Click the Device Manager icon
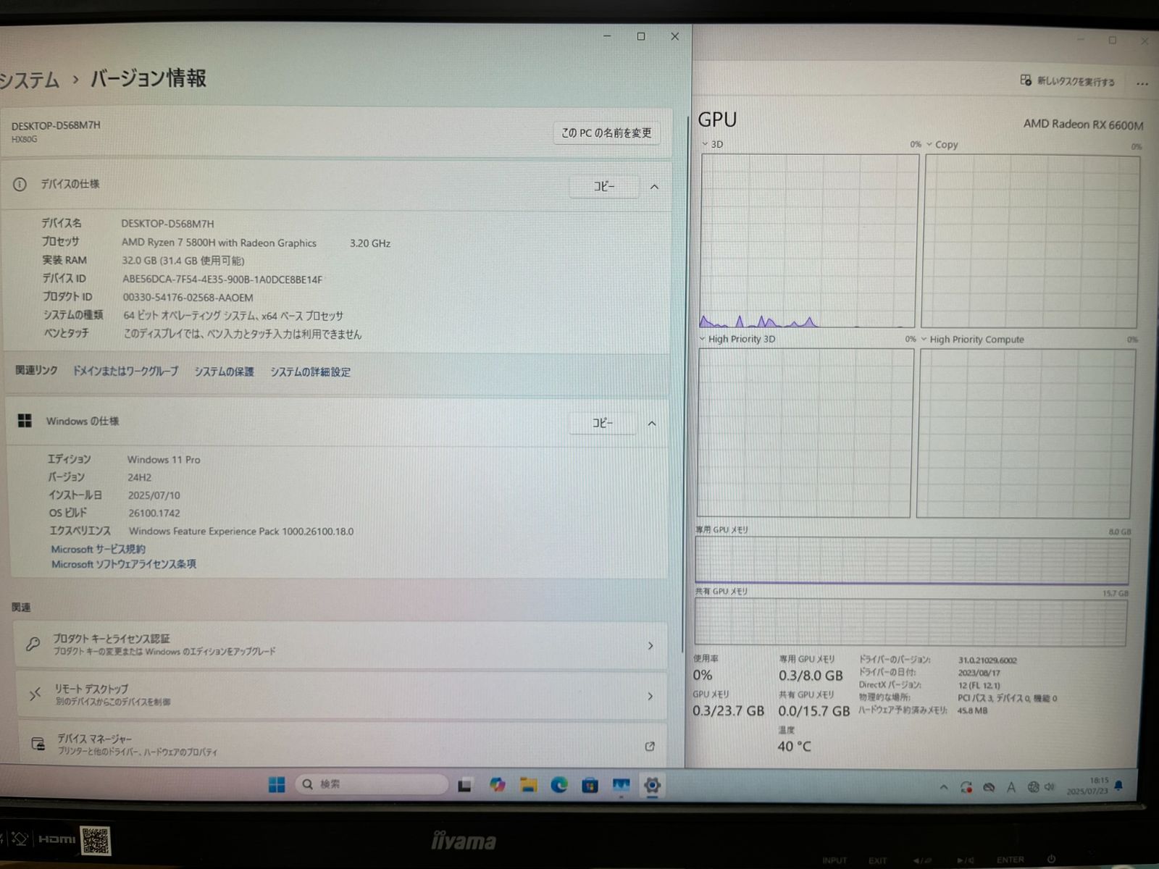The height and width of the screenshot is (869, 1159). coord(38,744)
